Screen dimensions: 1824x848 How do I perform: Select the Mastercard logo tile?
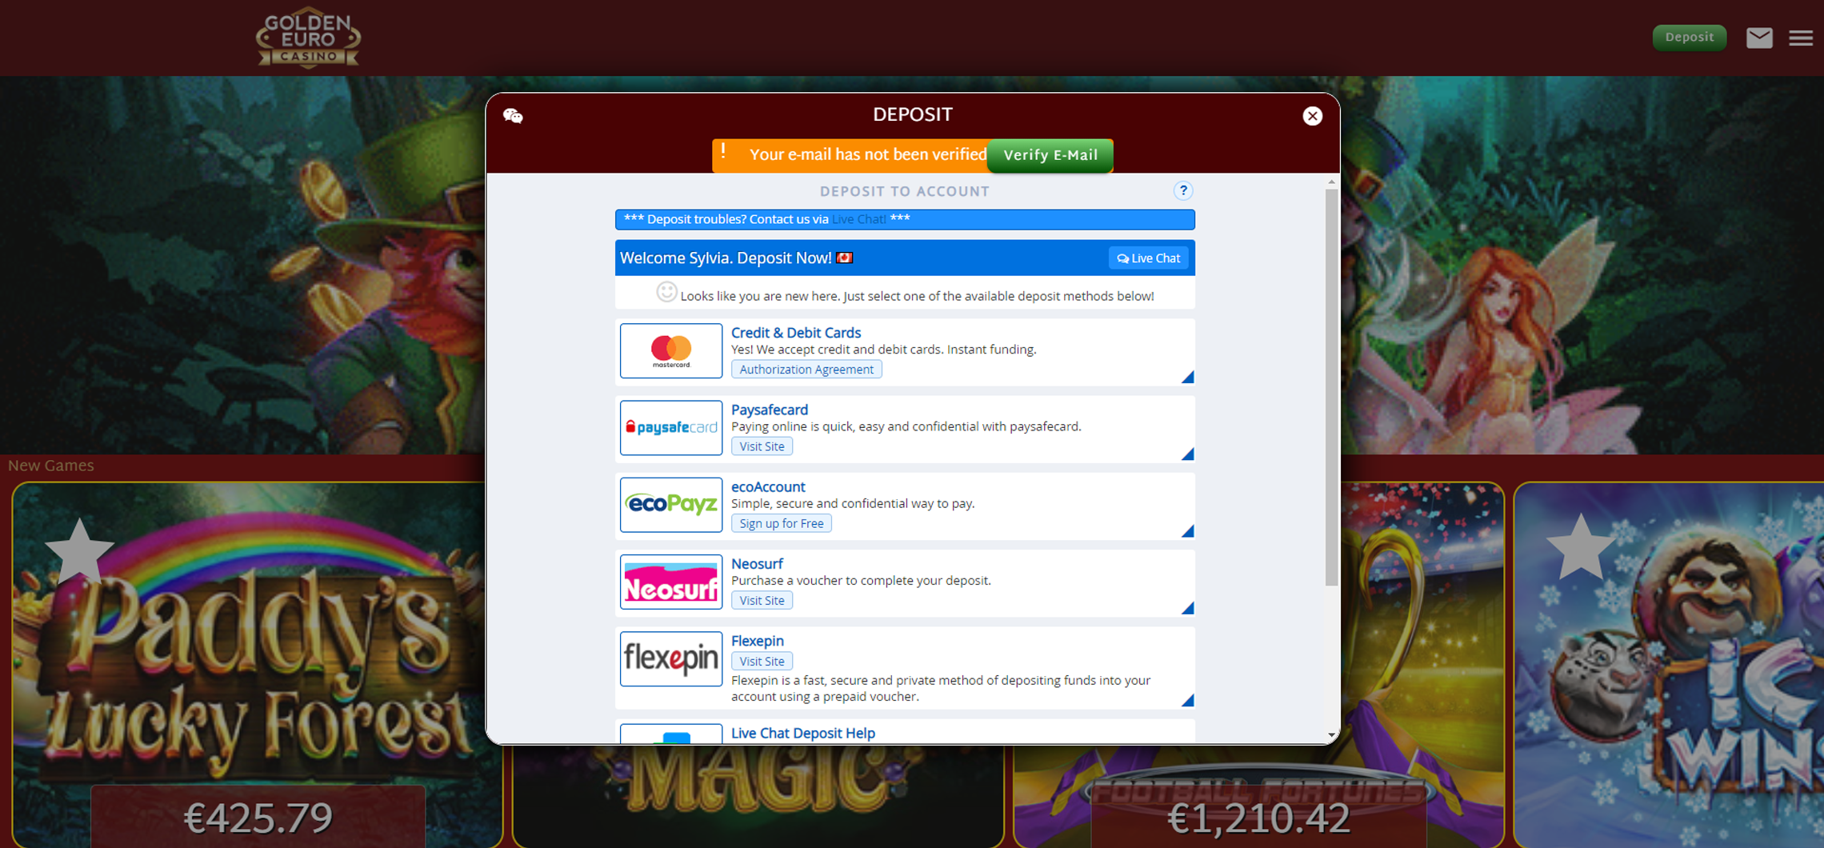pos(671,350)
